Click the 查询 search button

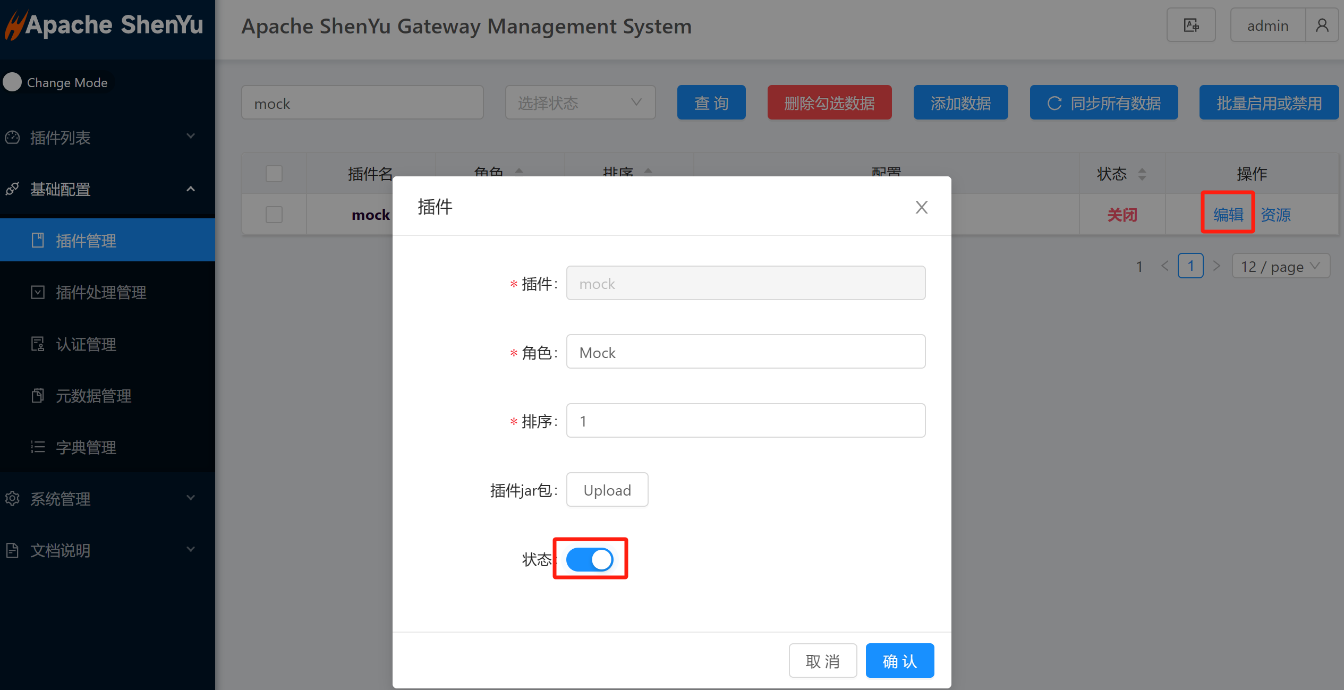click(x=711, y=103)
